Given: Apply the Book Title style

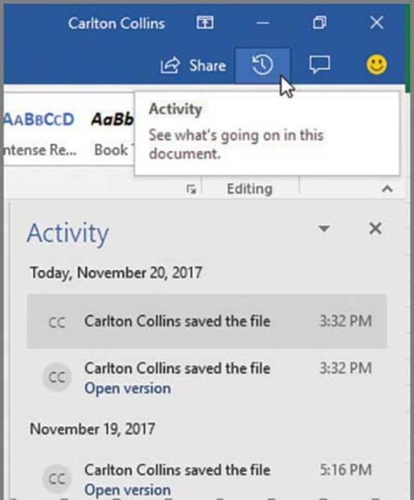Looking at the screenshot, I should point(112,134).
